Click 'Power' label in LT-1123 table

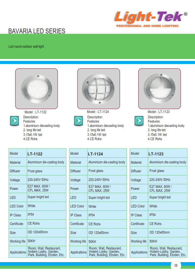tap(135, 189)
